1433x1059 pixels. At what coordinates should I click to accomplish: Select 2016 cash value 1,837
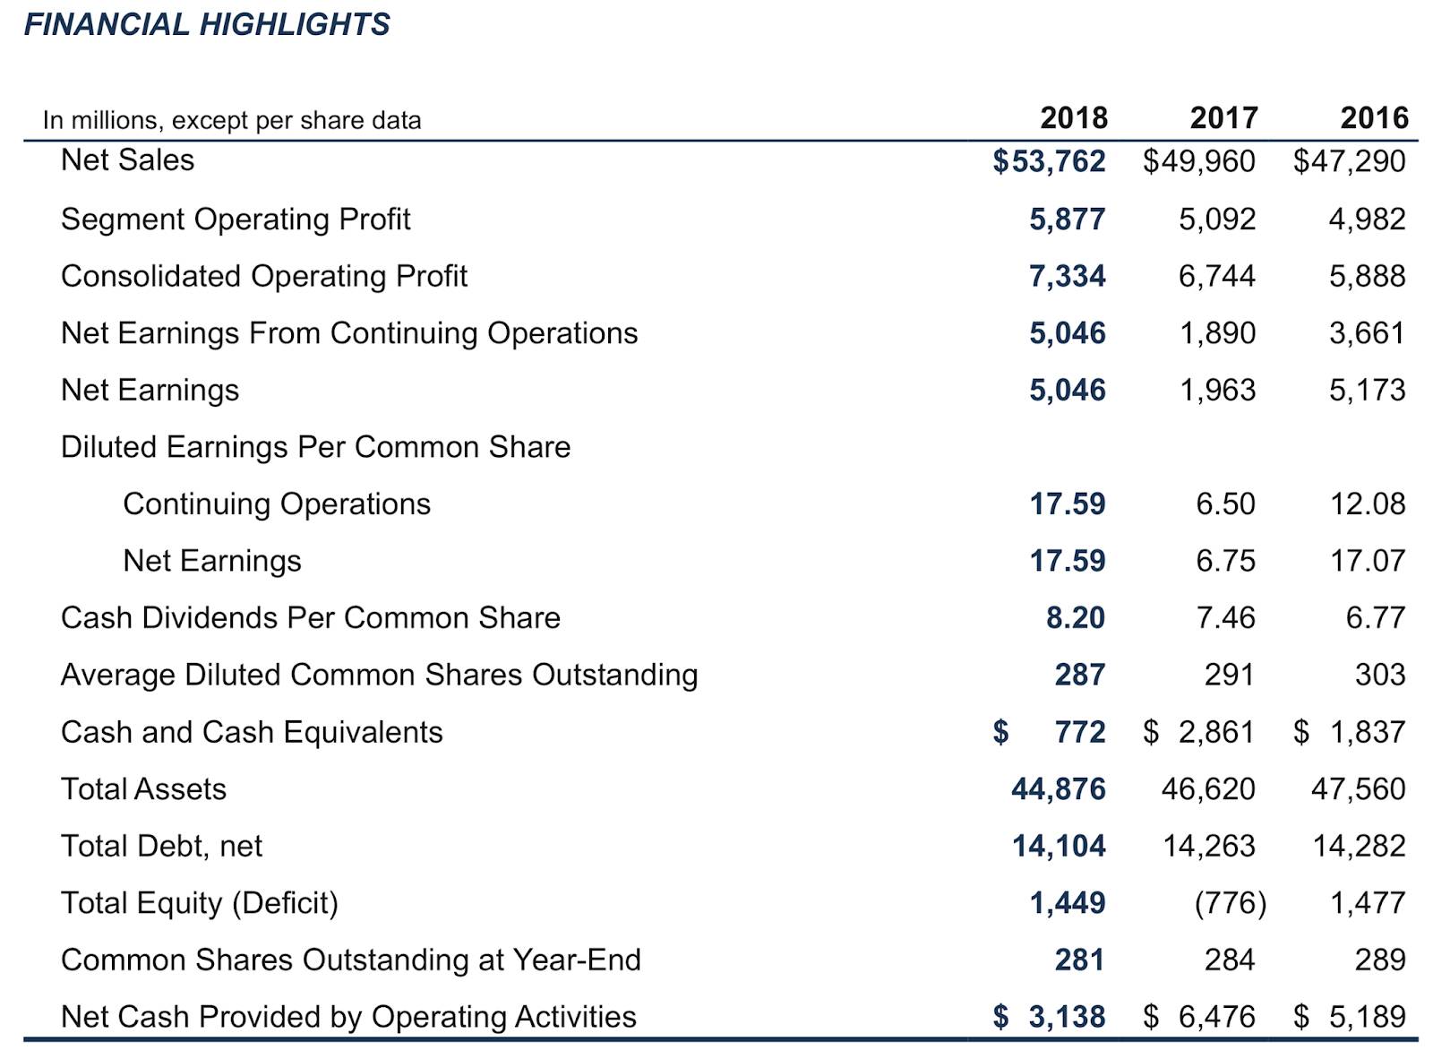pos(1368,733)
